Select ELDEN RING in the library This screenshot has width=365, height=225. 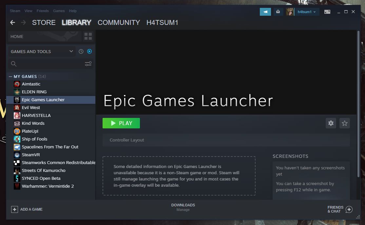(x=51, y=92)
